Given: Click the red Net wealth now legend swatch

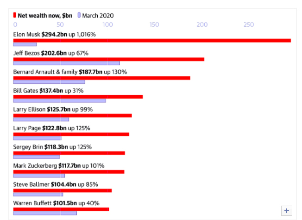Looking at the screenshot, I should point(15,15).
